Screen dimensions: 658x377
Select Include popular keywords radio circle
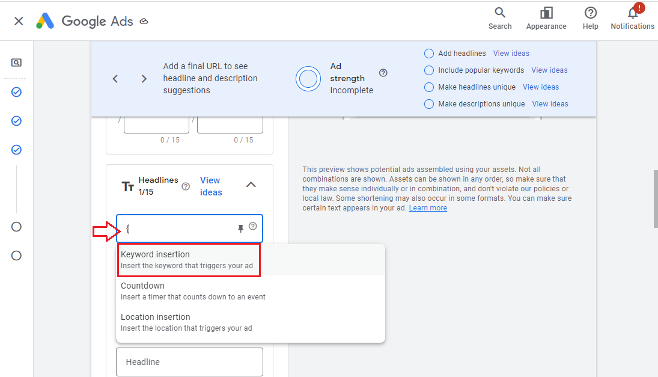429,70
